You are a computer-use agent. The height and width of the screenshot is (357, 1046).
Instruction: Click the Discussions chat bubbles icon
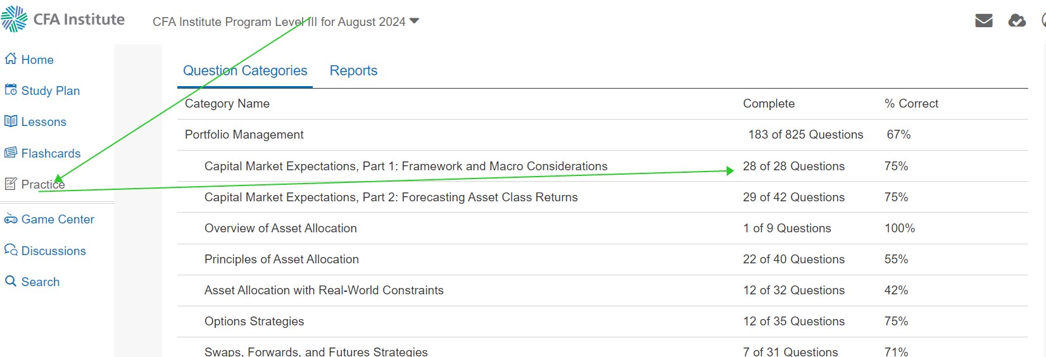(x=10, y=250)
